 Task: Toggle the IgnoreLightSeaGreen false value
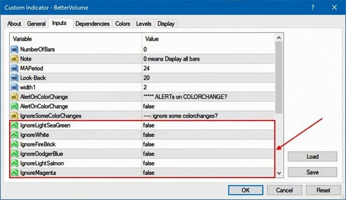click(148, 125)
